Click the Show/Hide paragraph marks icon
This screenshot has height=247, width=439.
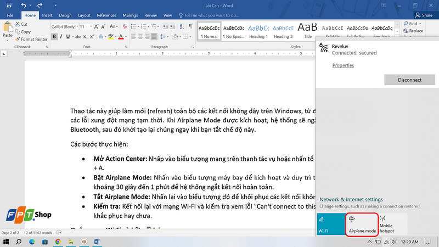190,26
